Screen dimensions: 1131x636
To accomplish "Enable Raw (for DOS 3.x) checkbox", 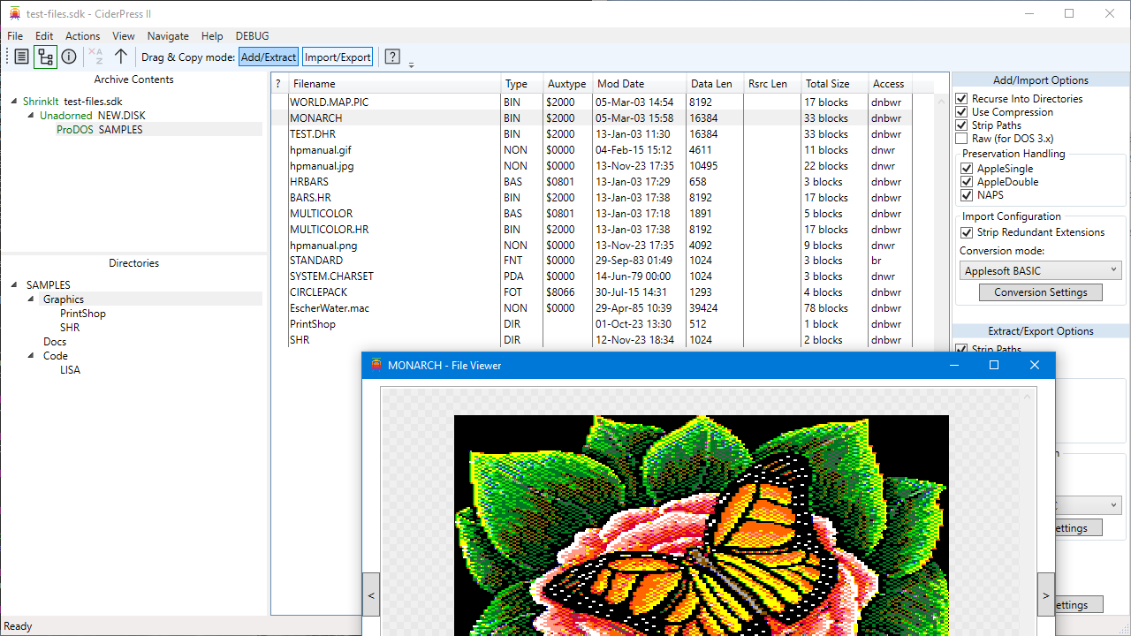I will [962, 139].
